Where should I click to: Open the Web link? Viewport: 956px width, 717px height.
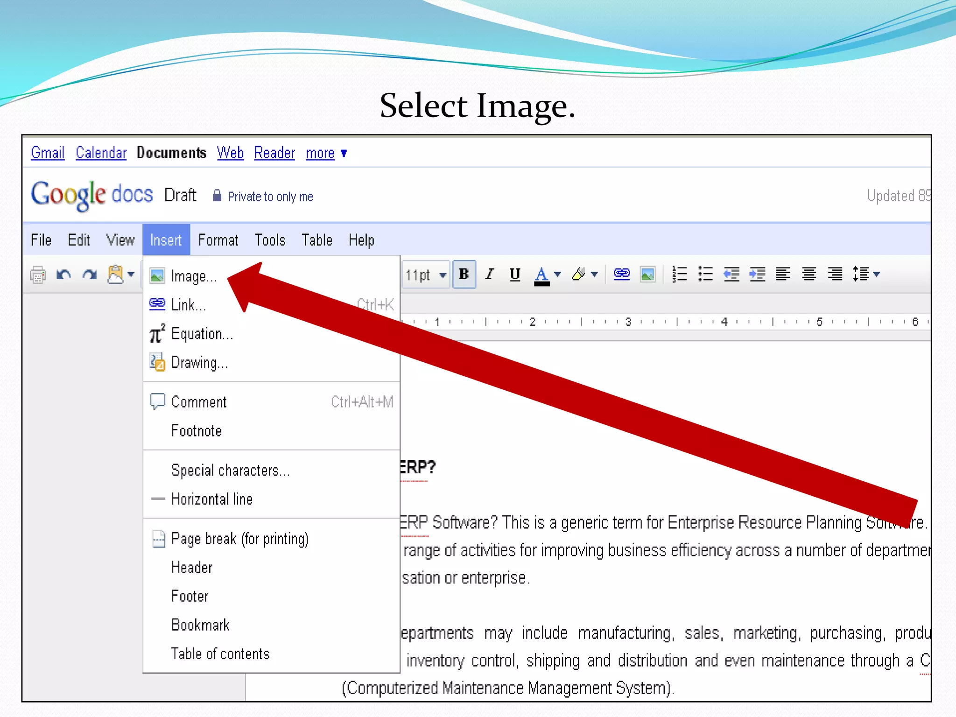pyautogui.click(x=230, y=153)
